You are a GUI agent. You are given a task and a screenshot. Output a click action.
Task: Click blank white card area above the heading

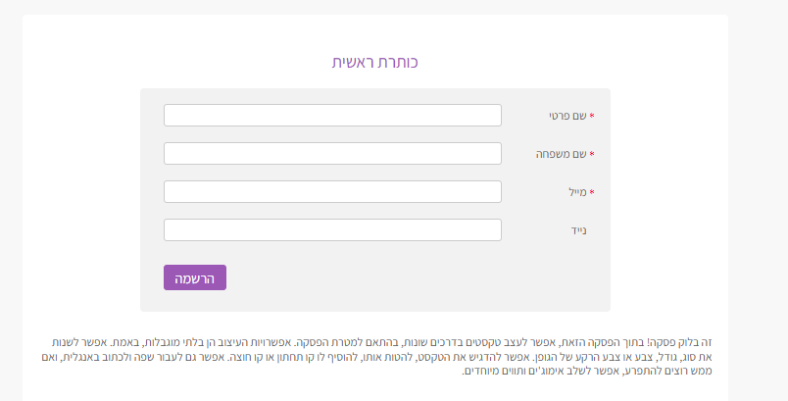(375, 32)
